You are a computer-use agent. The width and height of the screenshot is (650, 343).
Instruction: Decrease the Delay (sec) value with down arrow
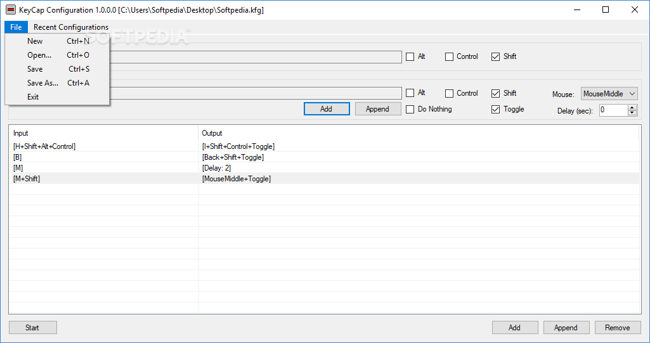(632, 113)
